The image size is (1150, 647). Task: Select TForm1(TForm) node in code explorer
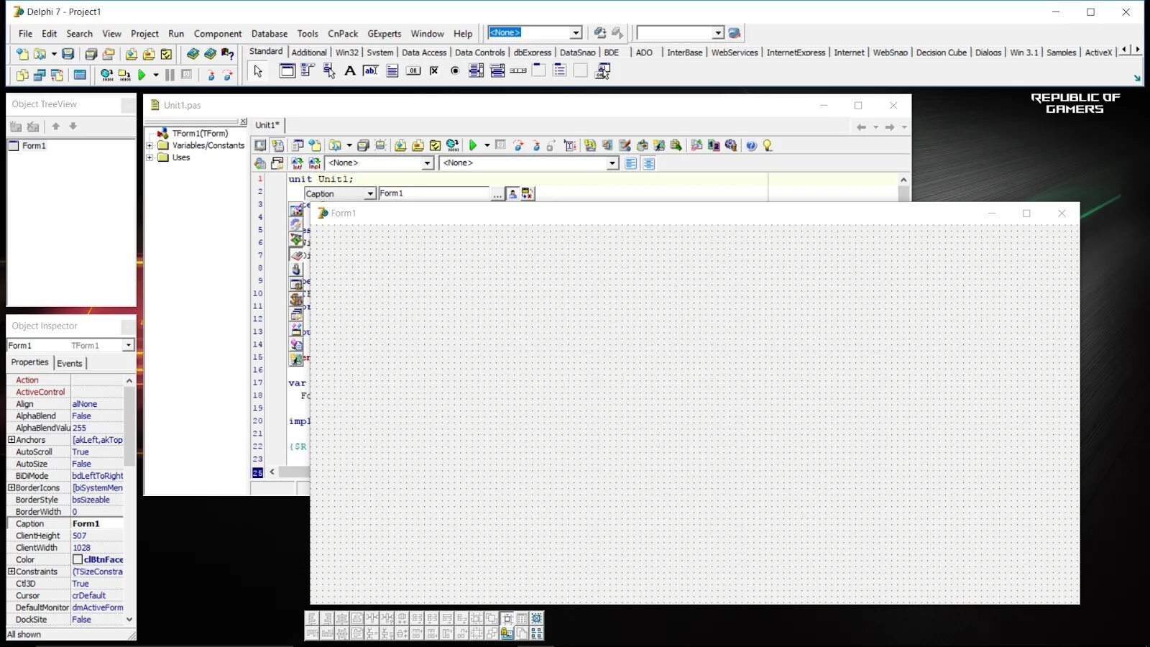coord(200,134)
